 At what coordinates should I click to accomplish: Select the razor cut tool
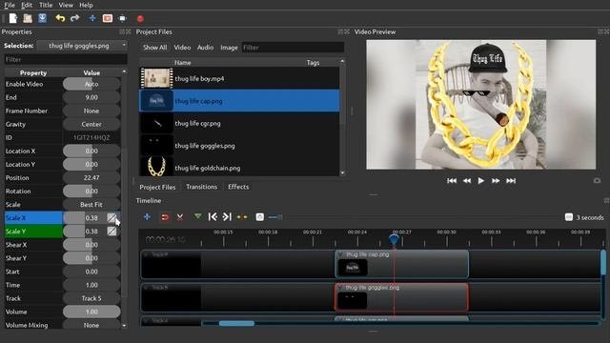180,217
